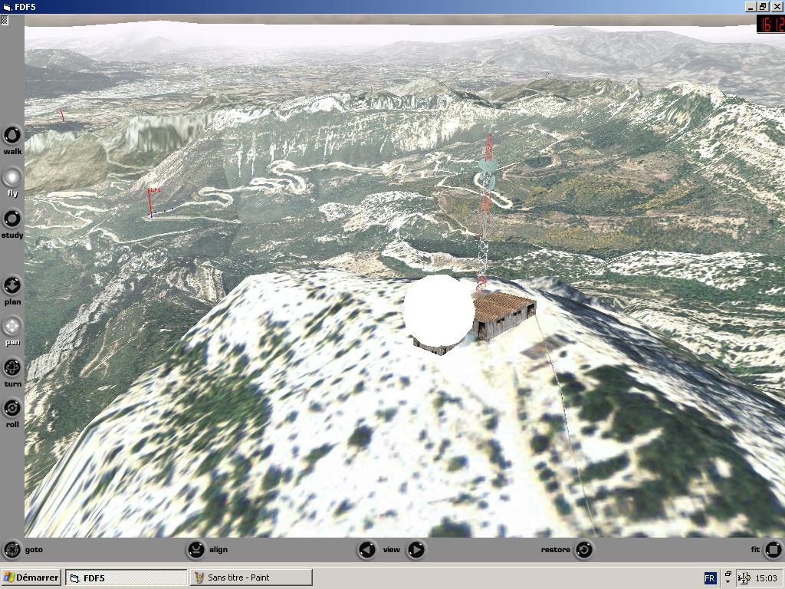Enable the pan movement control
785x589 pixels.
click(12, 327)
